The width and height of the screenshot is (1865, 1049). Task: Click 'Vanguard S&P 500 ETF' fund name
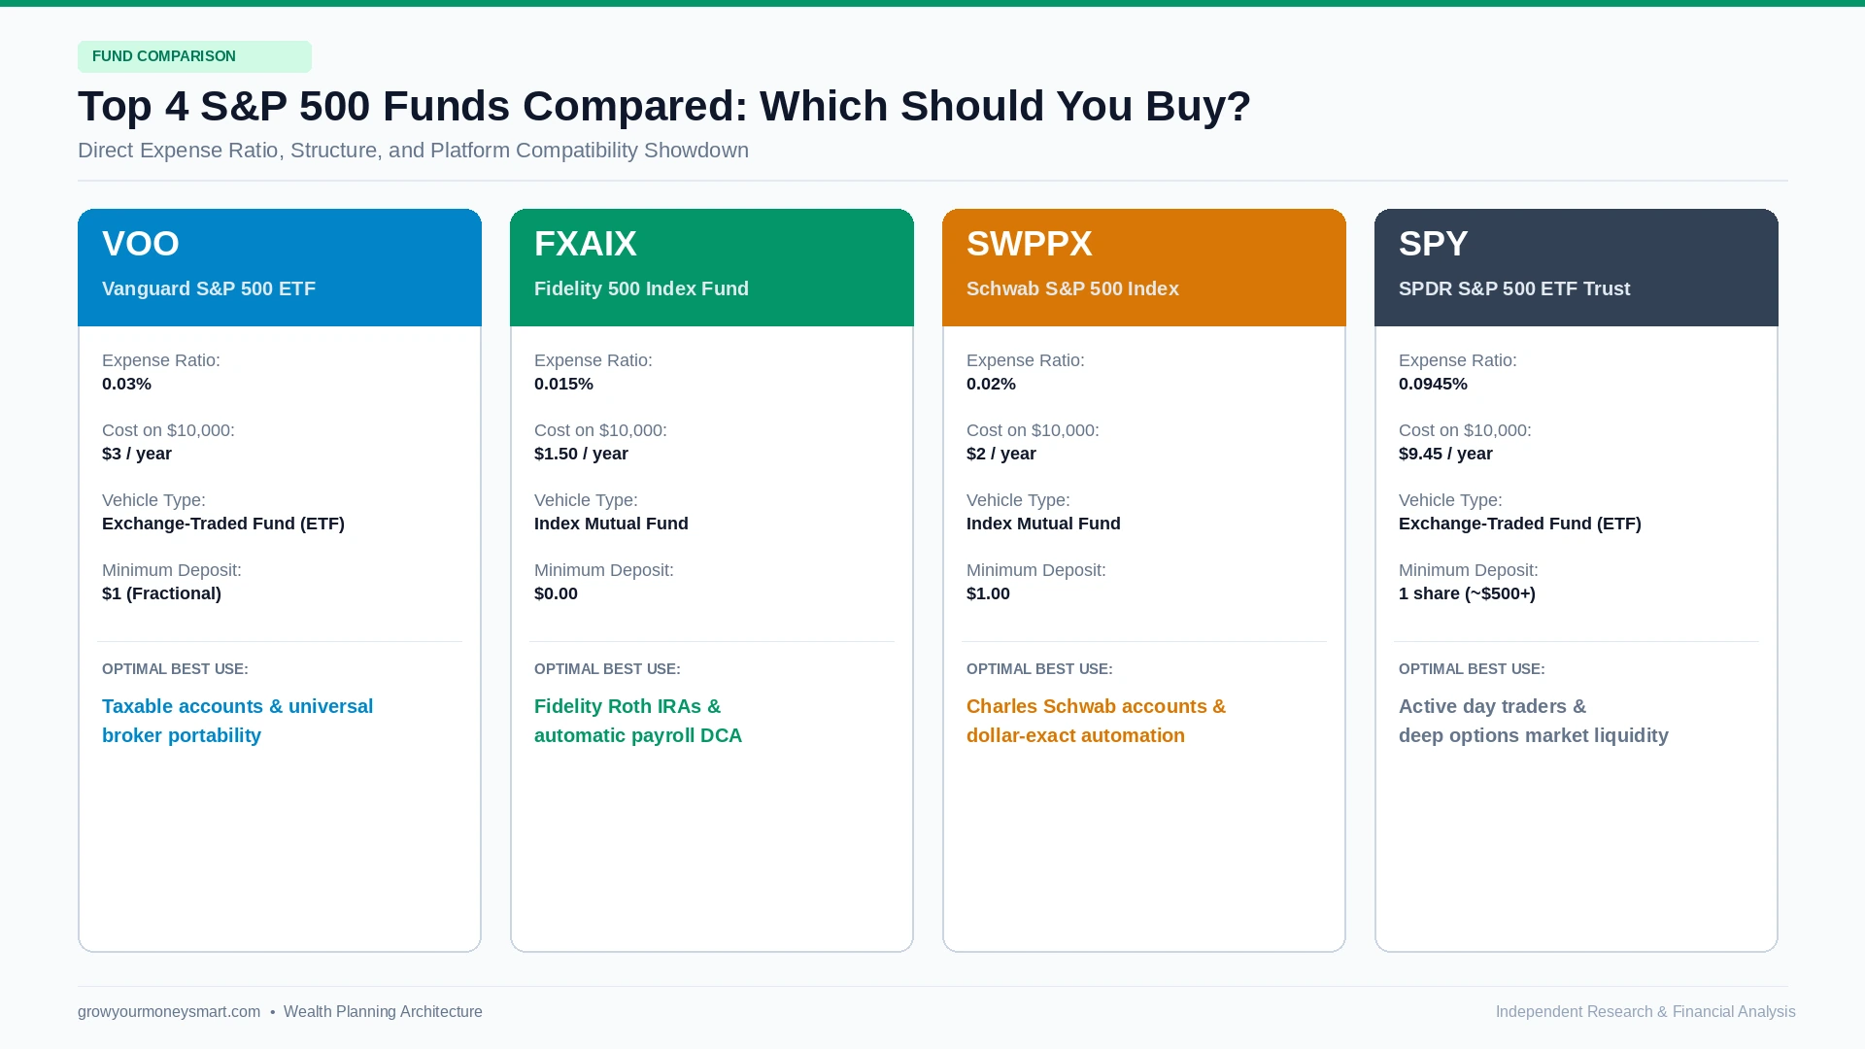click(209, 288)
